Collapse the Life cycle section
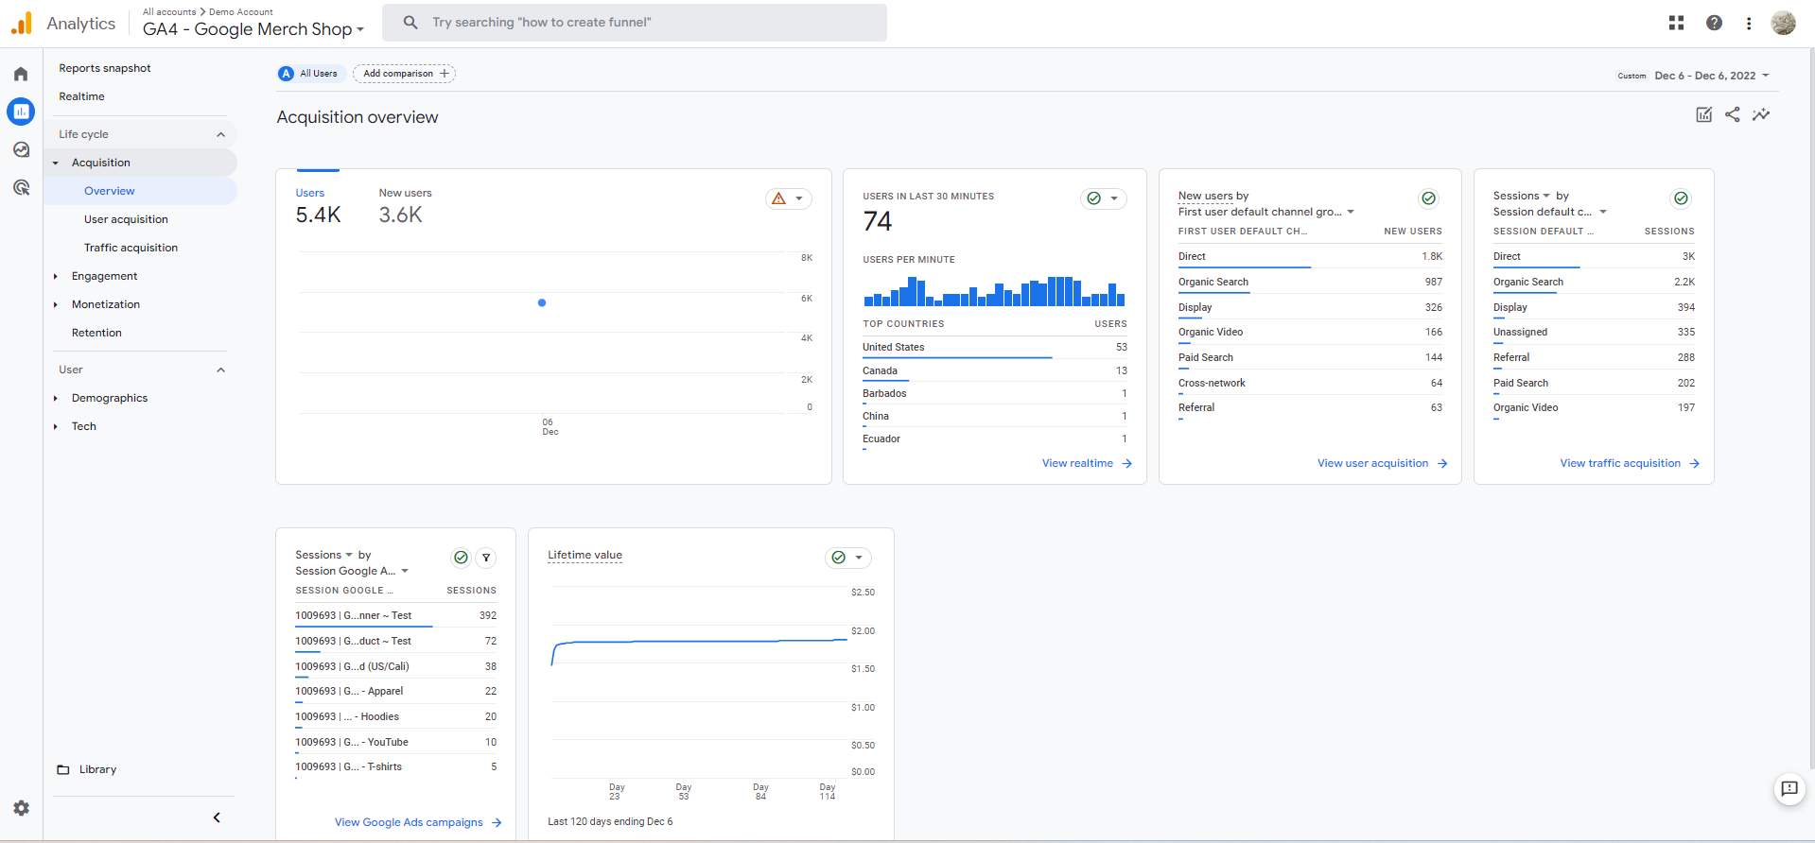This screenshot has height=843, width=1815. (x=220, y=134)
